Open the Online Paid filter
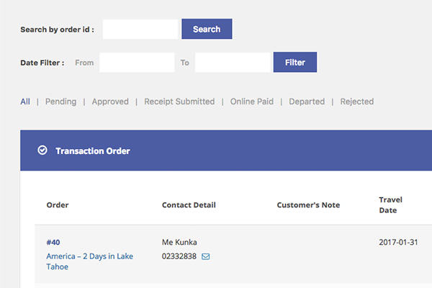 252,102
